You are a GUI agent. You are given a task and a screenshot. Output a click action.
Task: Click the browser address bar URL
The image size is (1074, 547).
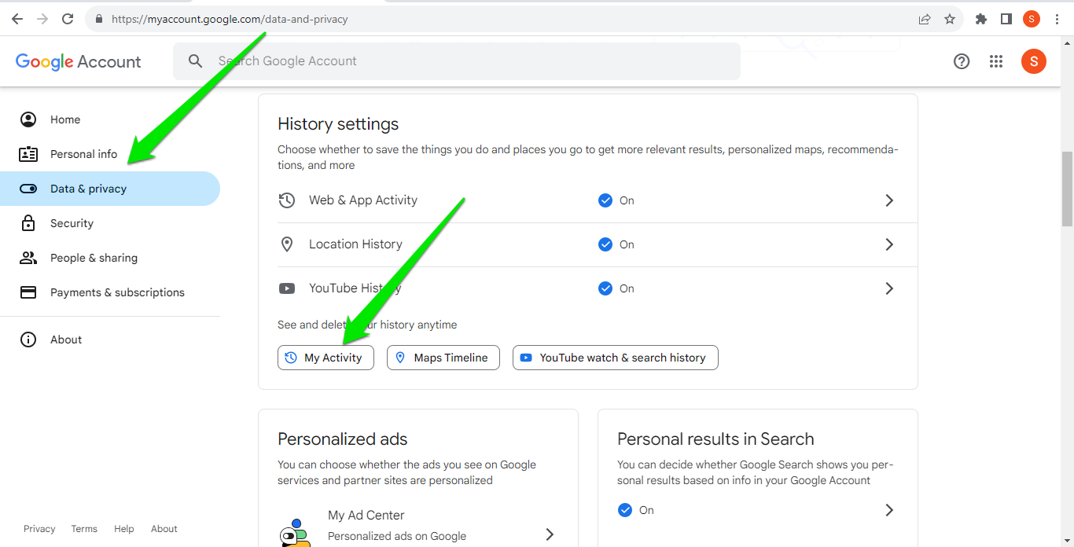(230, 19)
